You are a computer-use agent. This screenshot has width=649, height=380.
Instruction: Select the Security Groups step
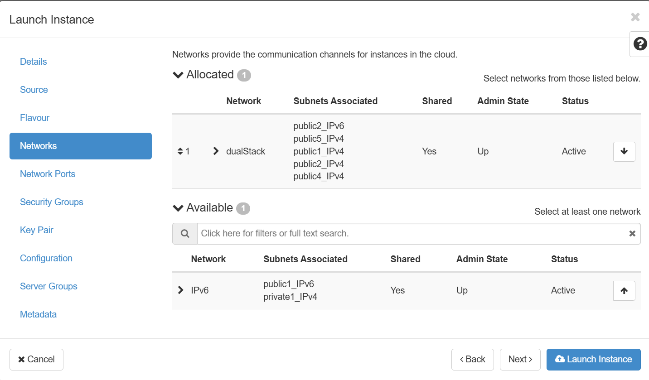tap(52, 202)
